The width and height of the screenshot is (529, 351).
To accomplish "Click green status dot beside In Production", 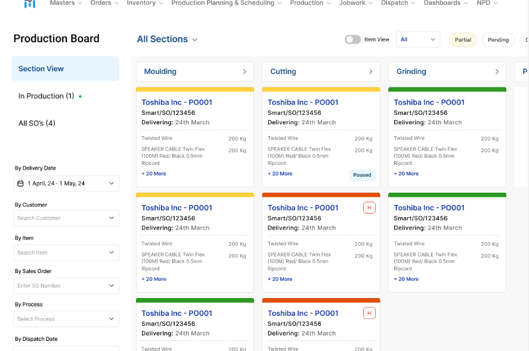I will (80, 96).
